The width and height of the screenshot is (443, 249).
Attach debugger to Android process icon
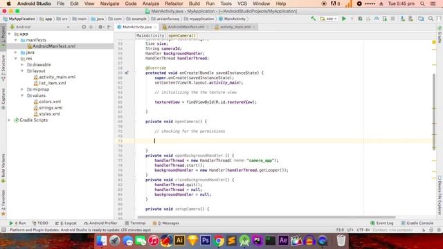(x=385, y=19)
